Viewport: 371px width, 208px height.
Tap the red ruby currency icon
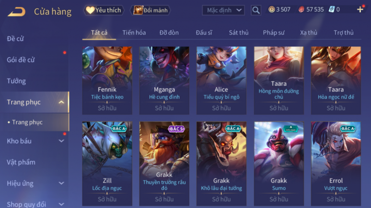(x=301, y=10)
